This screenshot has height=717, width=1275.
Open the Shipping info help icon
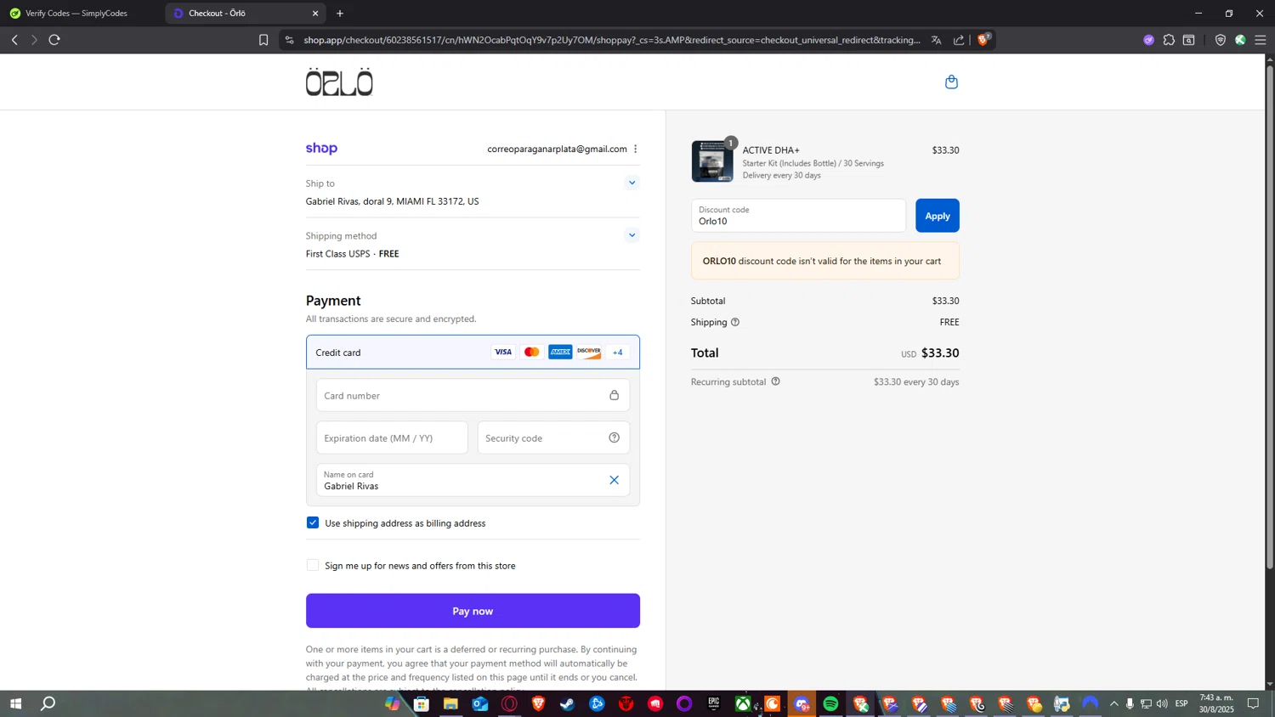tap(735, 322)
